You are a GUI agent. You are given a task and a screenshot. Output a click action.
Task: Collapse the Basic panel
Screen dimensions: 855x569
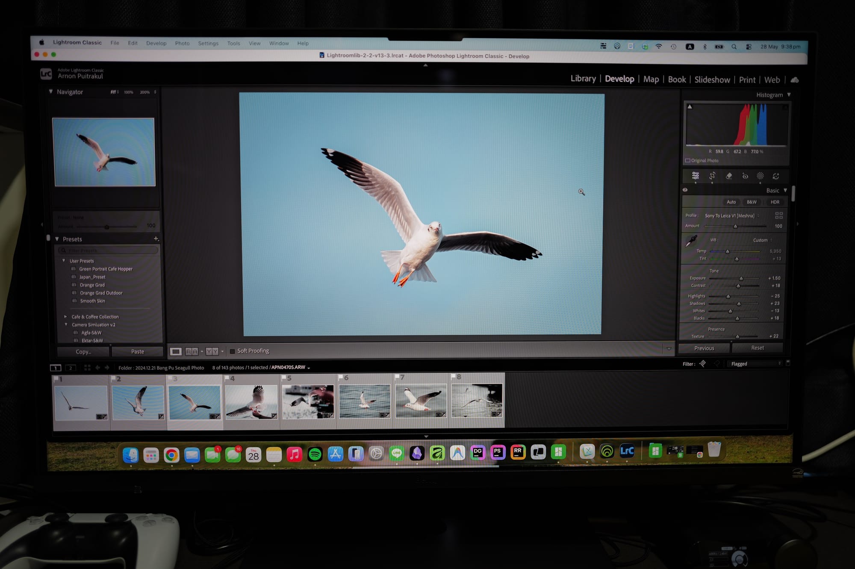(x=785, y=191)
